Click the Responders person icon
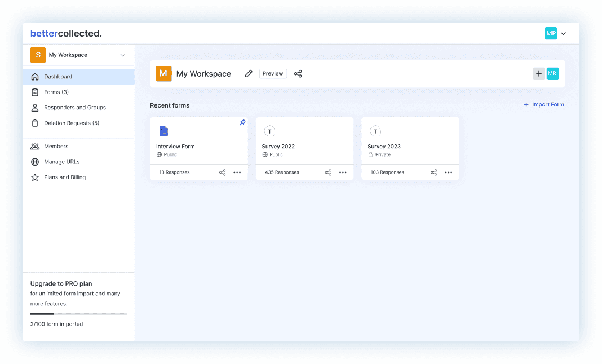 (35, 108)
